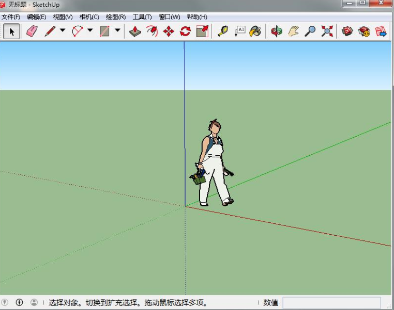Select the Rectangle shape tool
The width and height of the screenshot is (394, 310).
(x=104, y=31)
